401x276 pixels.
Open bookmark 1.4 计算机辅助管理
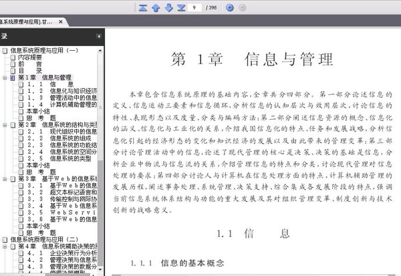[x=62, y=105]
